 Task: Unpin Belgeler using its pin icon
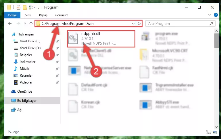pyautogui.click(x=57, y=55)
